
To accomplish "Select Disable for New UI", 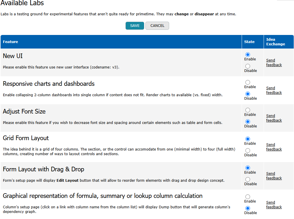I will click(x=248, y=66).
